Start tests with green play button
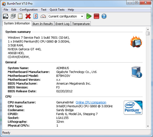The height and width of the screenshot is (137, 153). point(89,17)
